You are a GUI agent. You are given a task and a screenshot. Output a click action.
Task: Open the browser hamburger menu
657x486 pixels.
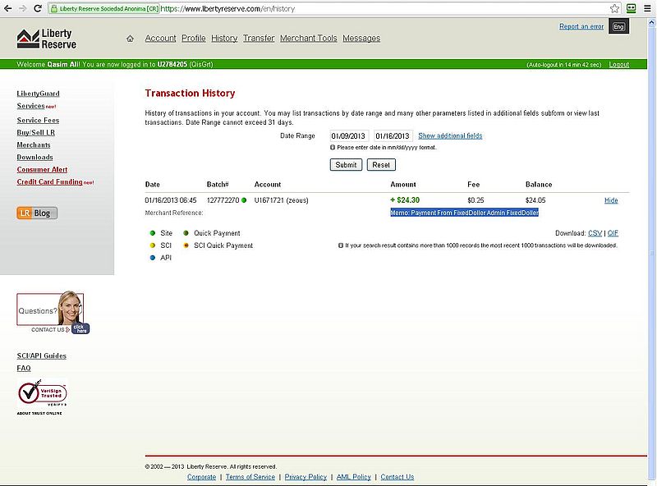click(647, 8)
